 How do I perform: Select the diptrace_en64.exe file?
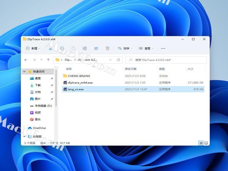133,82
